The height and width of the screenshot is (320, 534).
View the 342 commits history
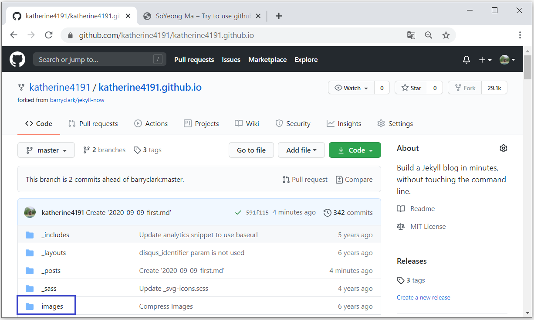tap(348, 213)
